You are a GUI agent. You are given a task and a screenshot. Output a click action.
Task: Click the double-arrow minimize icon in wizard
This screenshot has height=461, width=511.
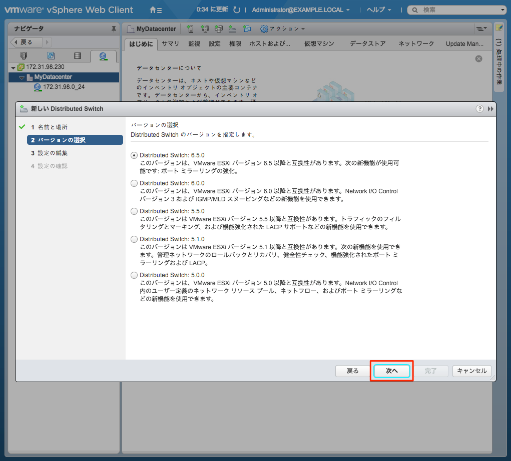490,109
